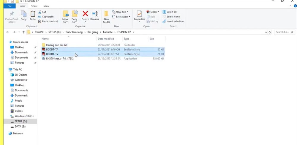Screen dimensions: 297x145
Task: Click the Back navigation arrow
Action: tap(8, 32)
